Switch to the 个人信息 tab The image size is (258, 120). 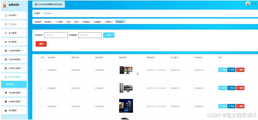(59, 22)
